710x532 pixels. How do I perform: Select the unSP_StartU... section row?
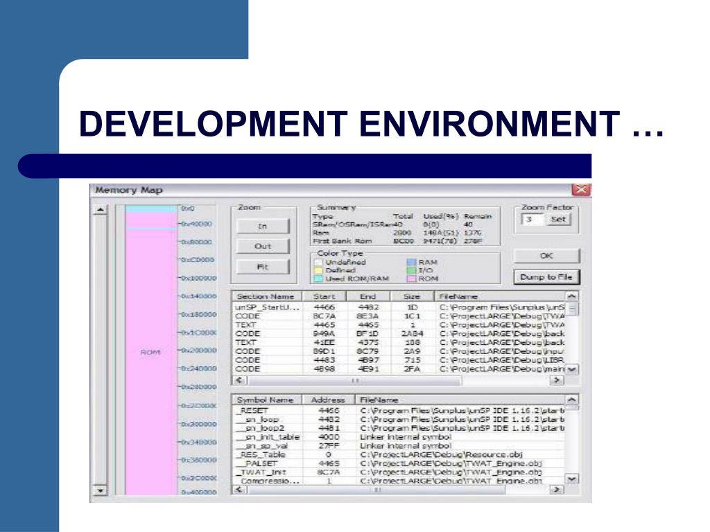pos(399,307)
